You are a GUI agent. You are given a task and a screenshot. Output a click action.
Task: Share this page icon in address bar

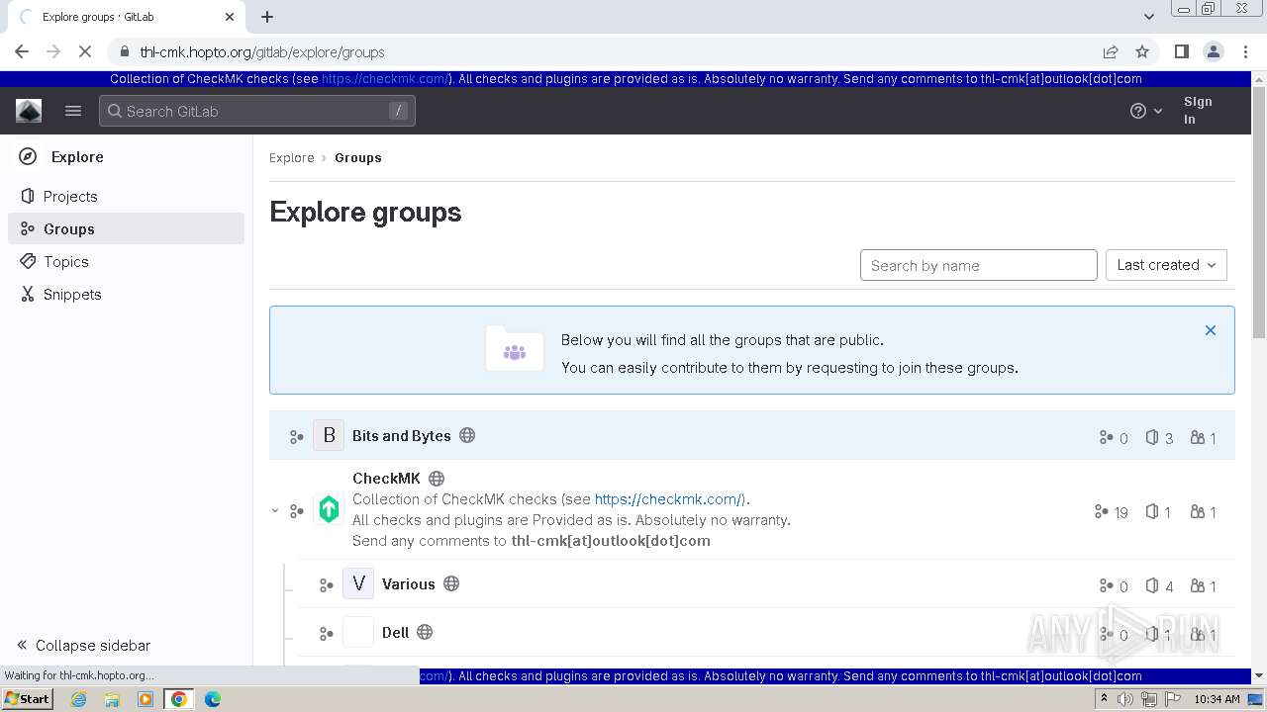coord(1111,51)
